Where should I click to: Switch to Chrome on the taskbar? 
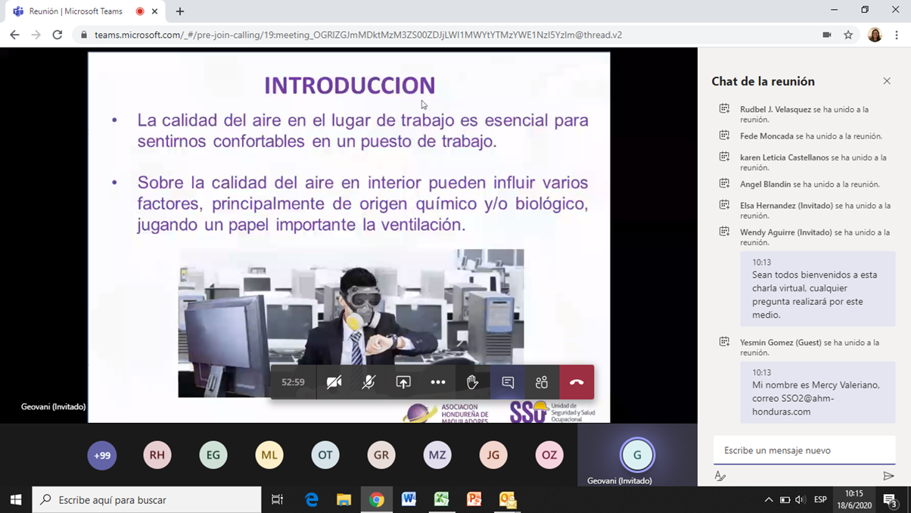click(377, 499)
